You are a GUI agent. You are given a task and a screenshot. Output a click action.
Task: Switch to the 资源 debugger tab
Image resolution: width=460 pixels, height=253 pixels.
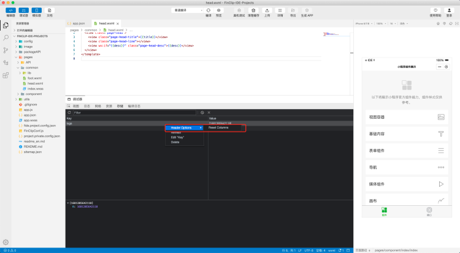click(x=109, y=106)
